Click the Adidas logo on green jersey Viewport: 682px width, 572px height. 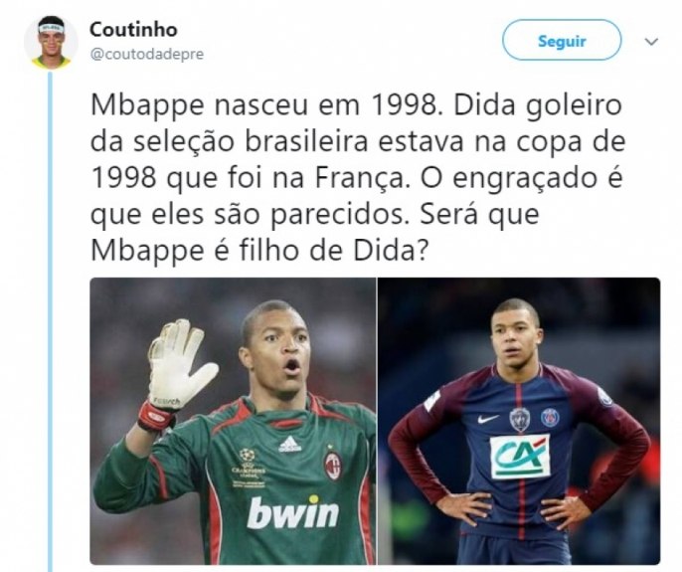pos(289,444)
